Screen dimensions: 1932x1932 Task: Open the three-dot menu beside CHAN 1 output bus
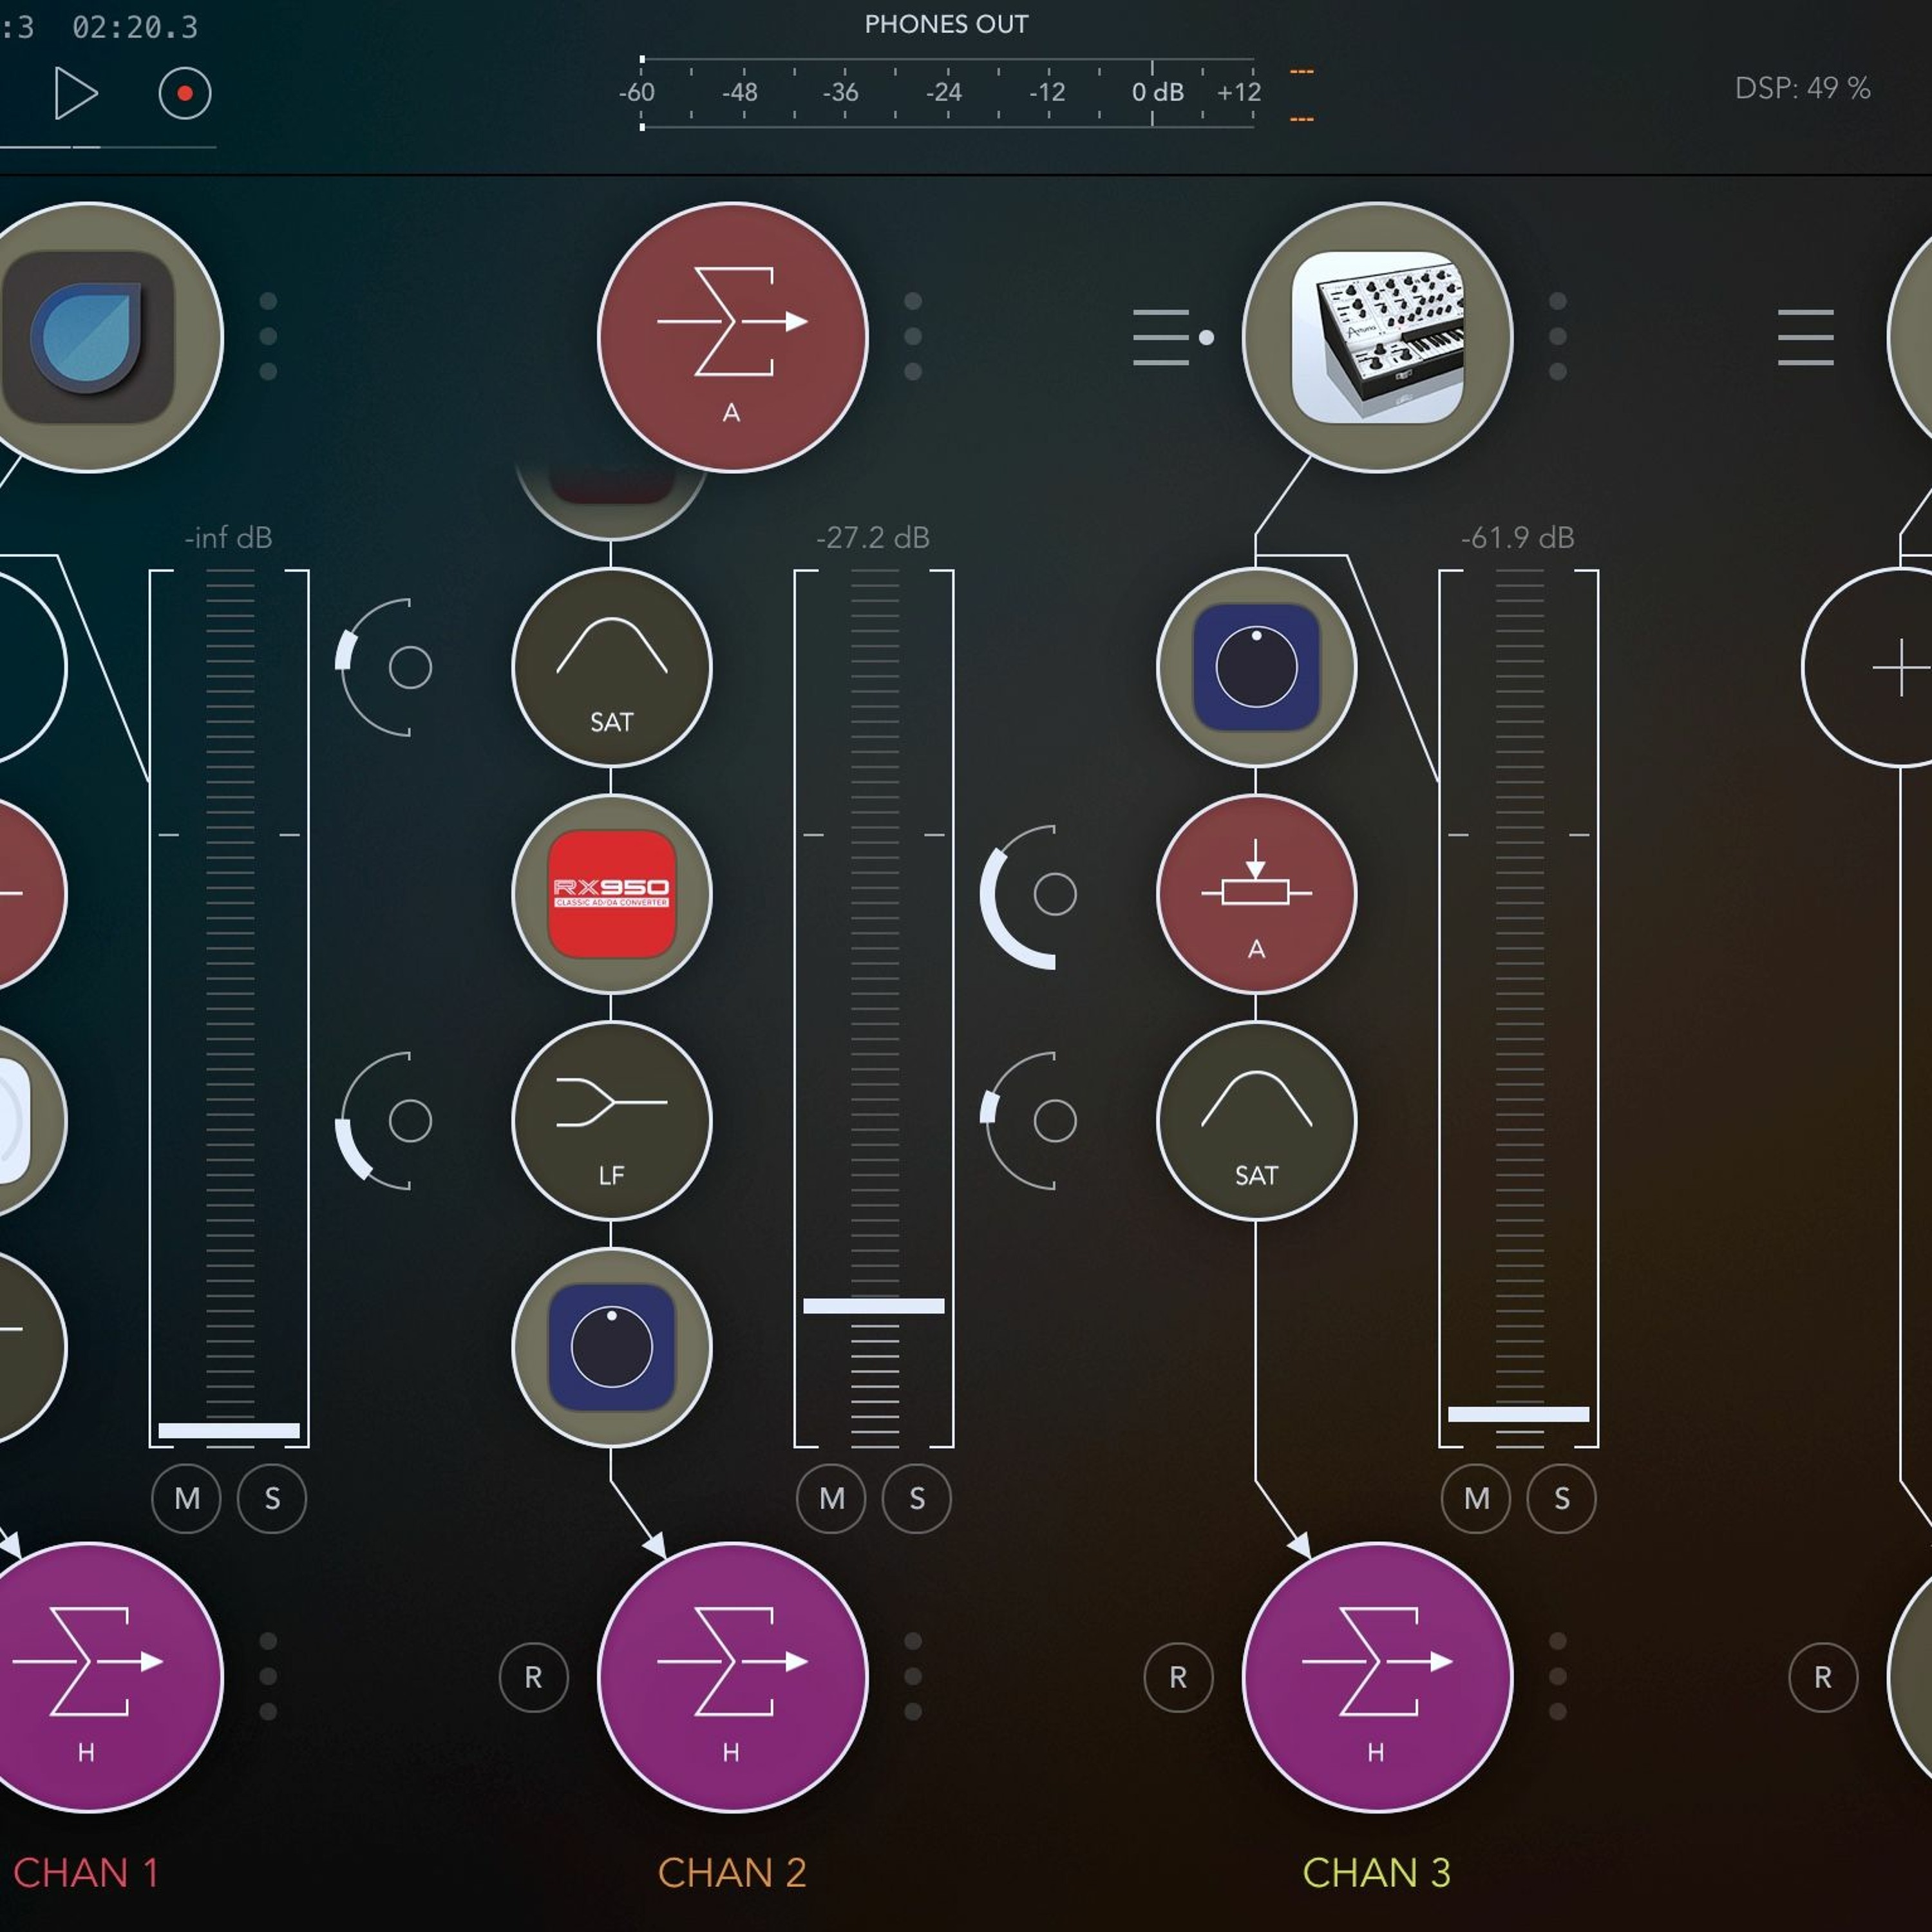pos(268,1677)
